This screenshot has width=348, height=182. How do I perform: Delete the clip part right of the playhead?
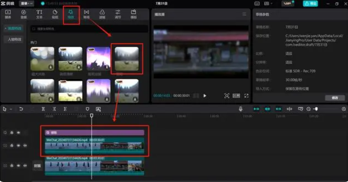(65, 109)
